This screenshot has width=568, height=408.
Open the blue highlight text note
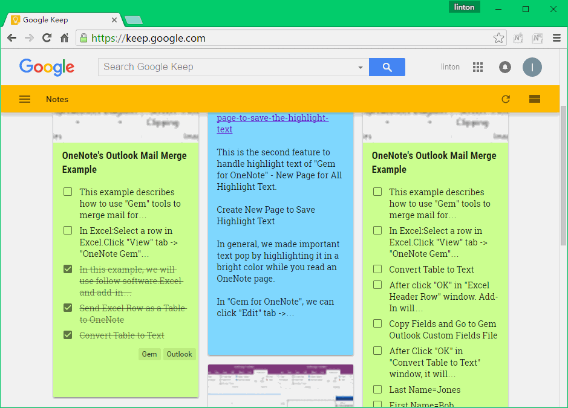pos(281,233)
